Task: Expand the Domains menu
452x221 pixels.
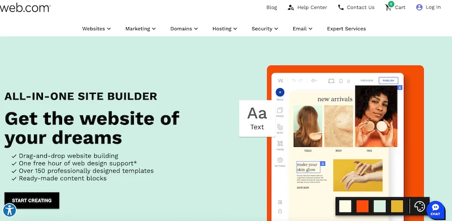Action: tap(184, 29)
